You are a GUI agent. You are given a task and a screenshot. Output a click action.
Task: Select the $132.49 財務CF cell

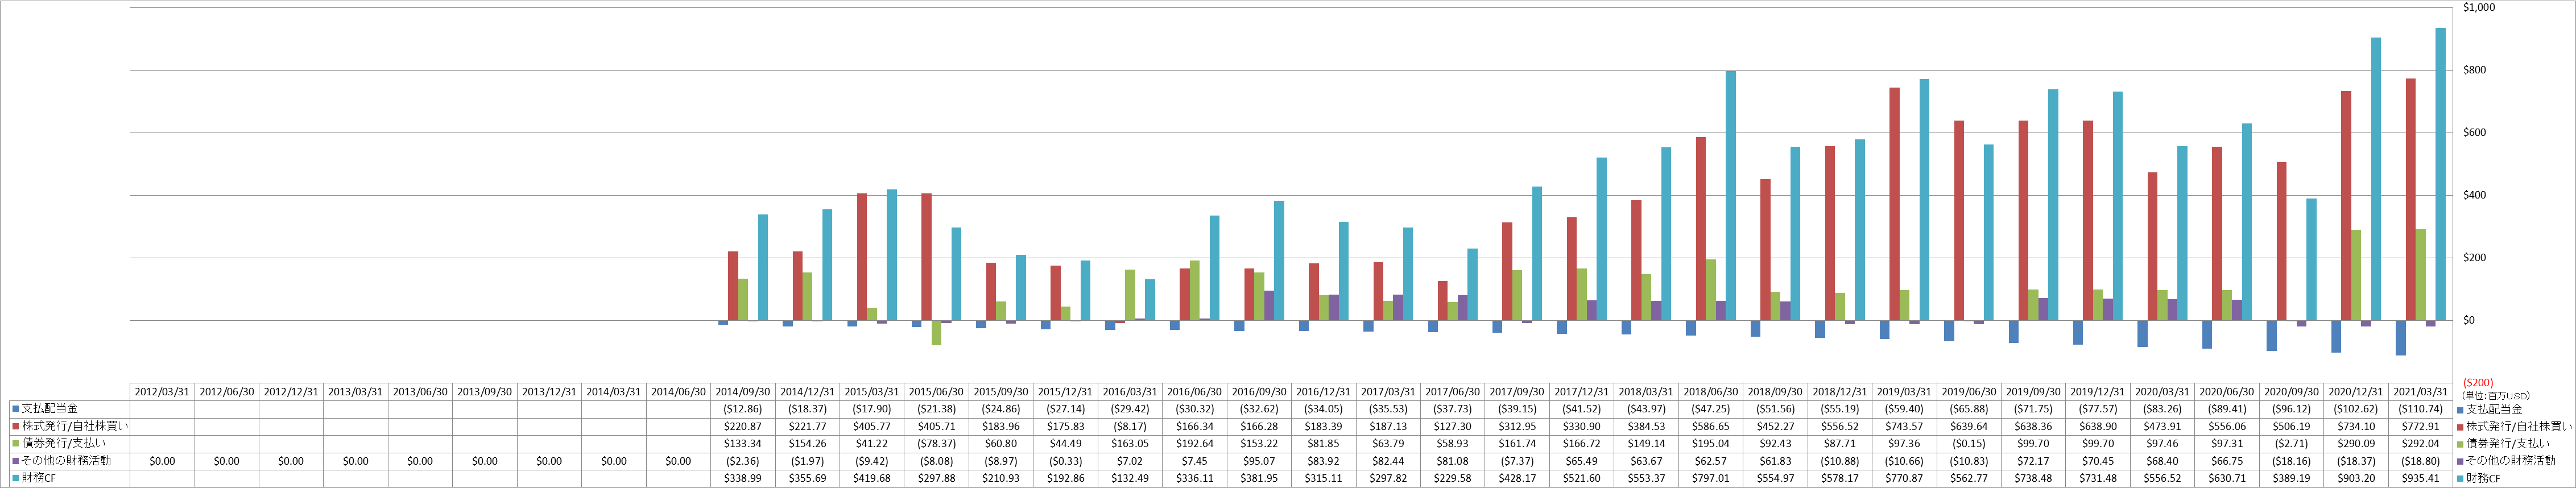click(x=1130, y=479)
